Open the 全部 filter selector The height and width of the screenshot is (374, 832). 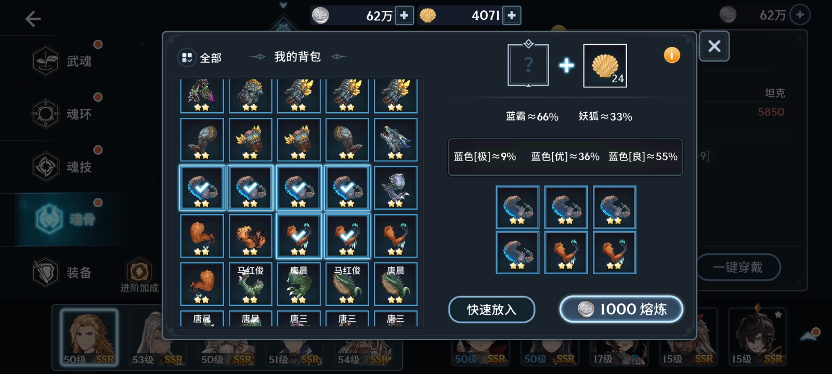pos(200,58)
